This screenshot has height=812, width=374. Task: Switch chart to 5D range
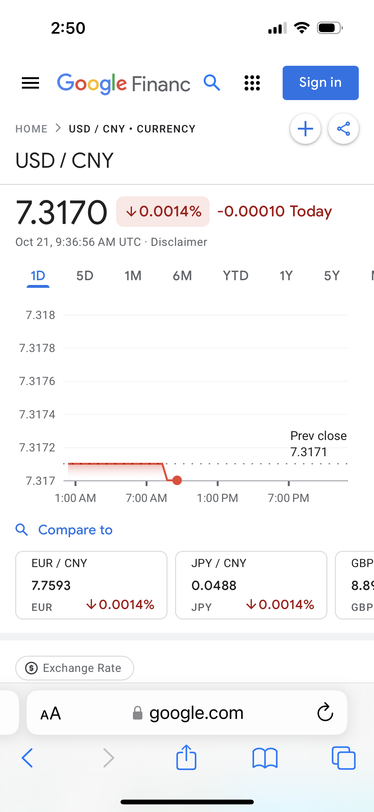tap(85, 276)
